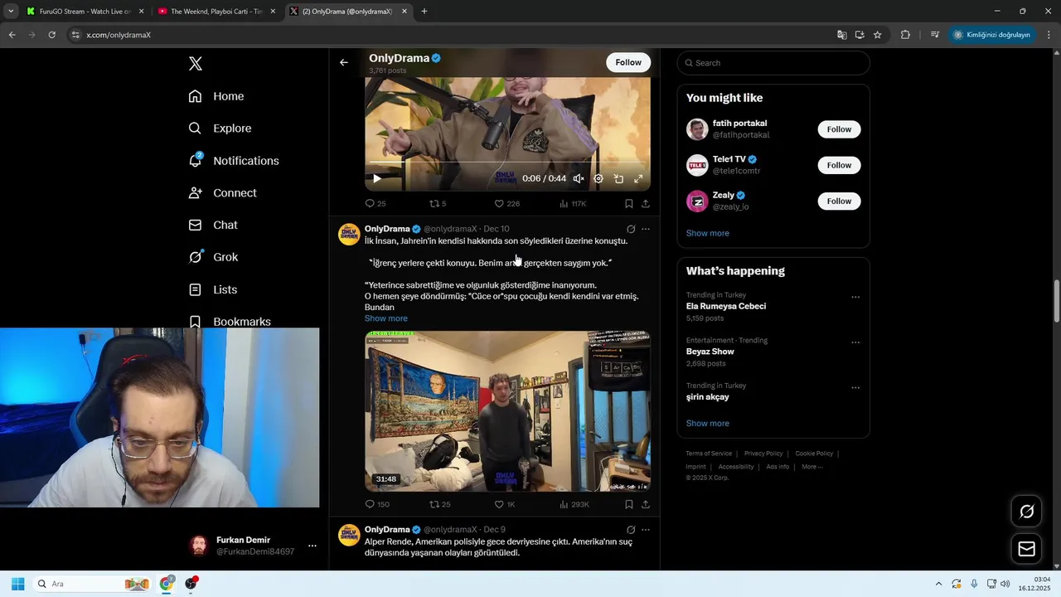1061x597 pixels.
Task: Expand Dec 10 post with Show more
Action: [x=386, y=318]
